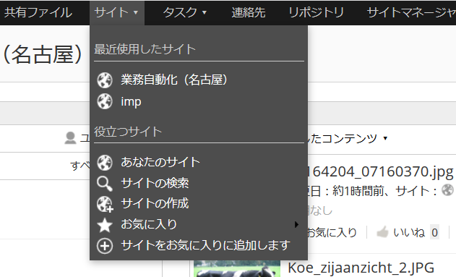Click globe icon beside 業務自動化（名古屋）
Screen dimensions: 456x277
coord(105,80)
